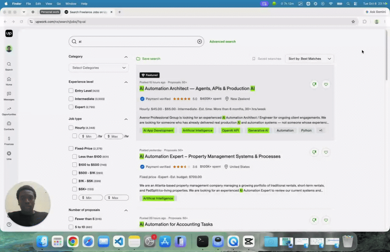390x252 pixels.
Task: Save the AI Automation Architect job with heart
Action: (x=326, y=84)
